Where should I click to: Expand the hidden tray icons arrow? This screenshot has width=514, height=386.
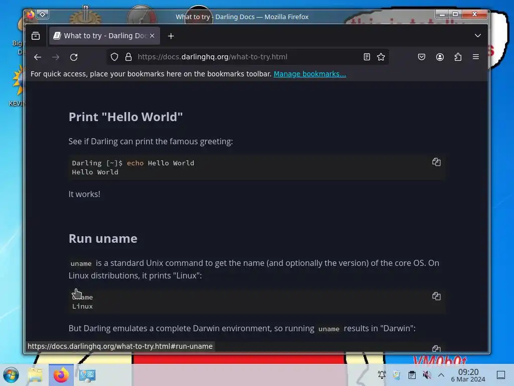point(441,375)
